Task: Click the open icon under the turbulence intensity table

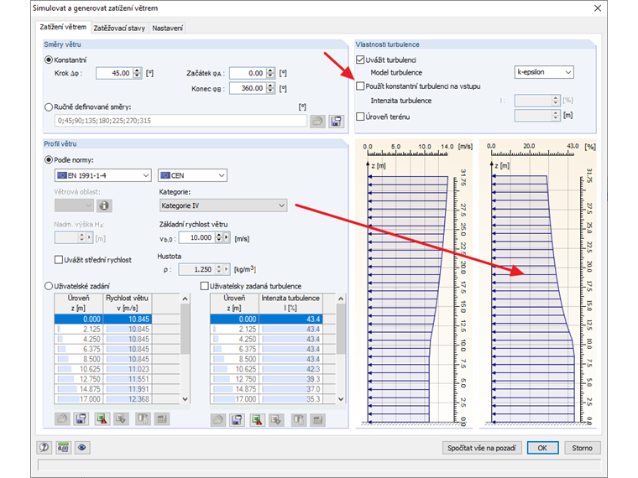Action: (x=217, y=420)
